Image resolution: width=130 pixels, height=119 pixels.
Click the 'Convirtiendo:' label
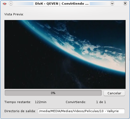pos(76,102)
